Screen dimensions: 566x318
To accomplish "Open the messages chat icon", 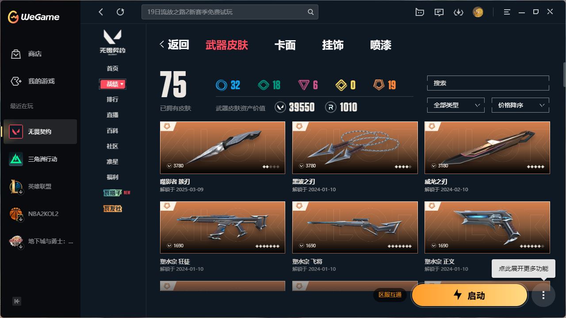I will click(x=439, y=12).
